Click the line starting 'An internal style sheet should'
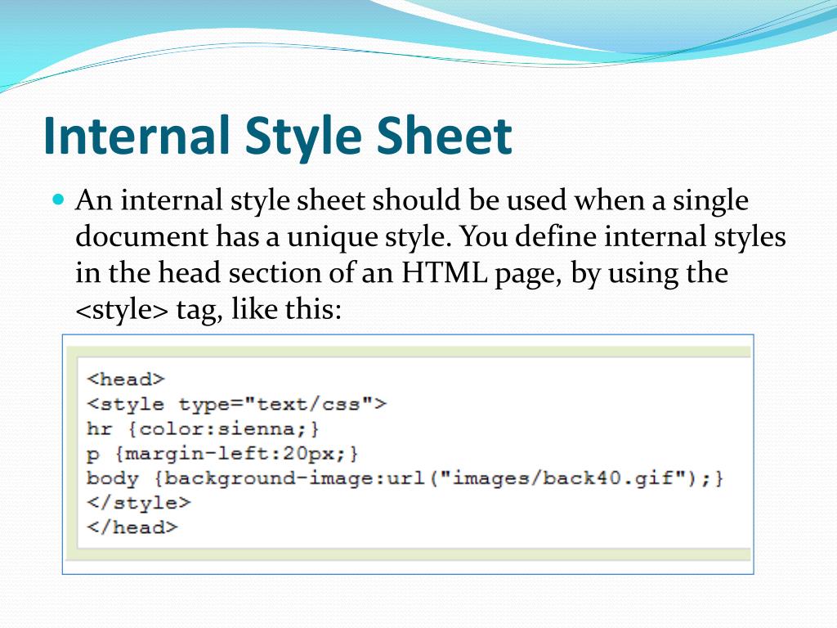 tap(412, 201)
